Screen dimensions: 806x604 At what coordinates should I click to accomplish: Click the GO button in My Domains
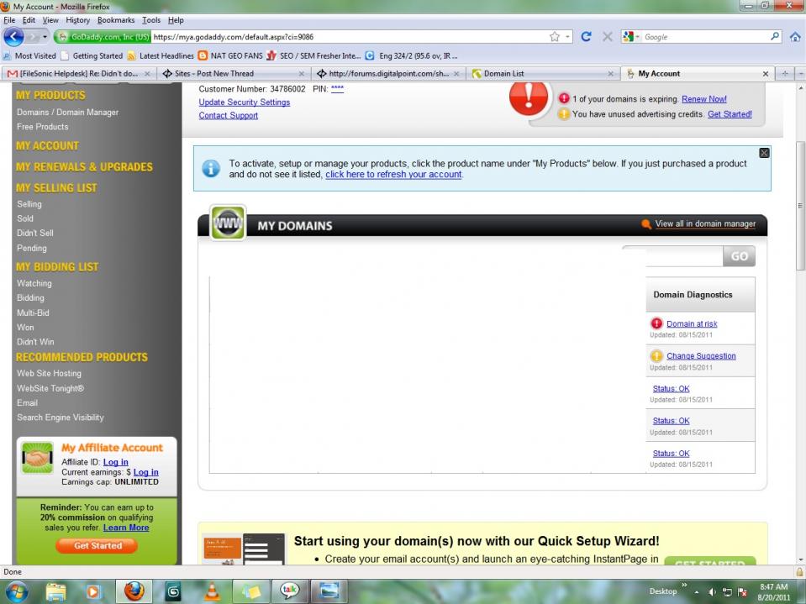coord(739,255)
